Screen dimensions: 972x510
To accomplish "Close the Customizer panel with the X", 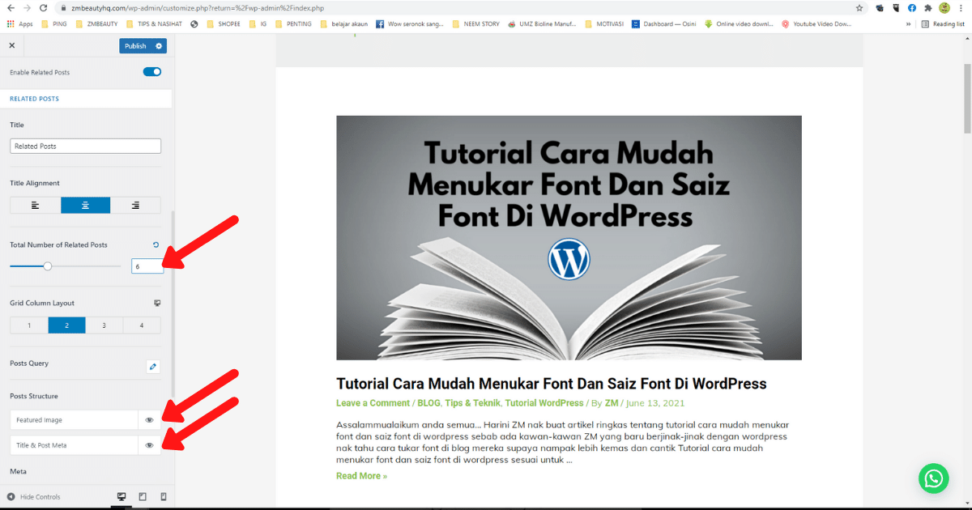I will (x=11, y=46).
